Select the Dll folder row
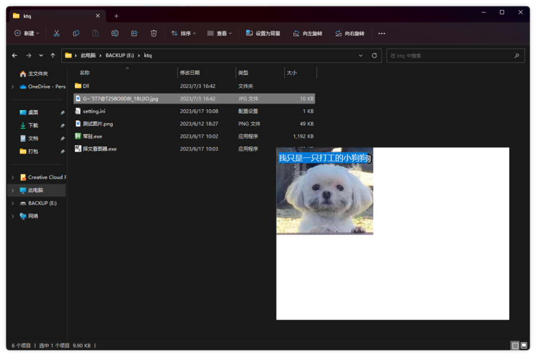This screenshot has height=356, width=536. tap(194, 86)
